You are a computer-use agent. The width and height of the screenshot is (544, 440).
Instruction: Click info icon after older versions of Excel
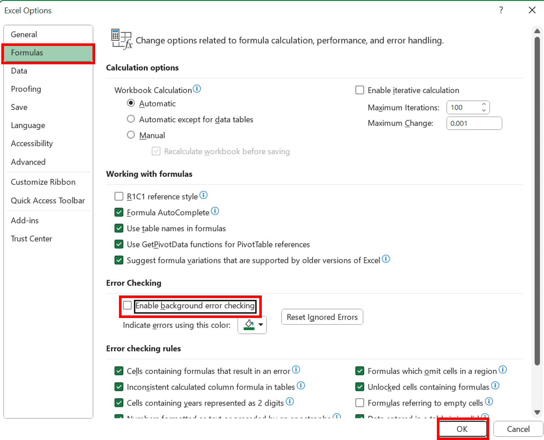[x=386, y=259]
